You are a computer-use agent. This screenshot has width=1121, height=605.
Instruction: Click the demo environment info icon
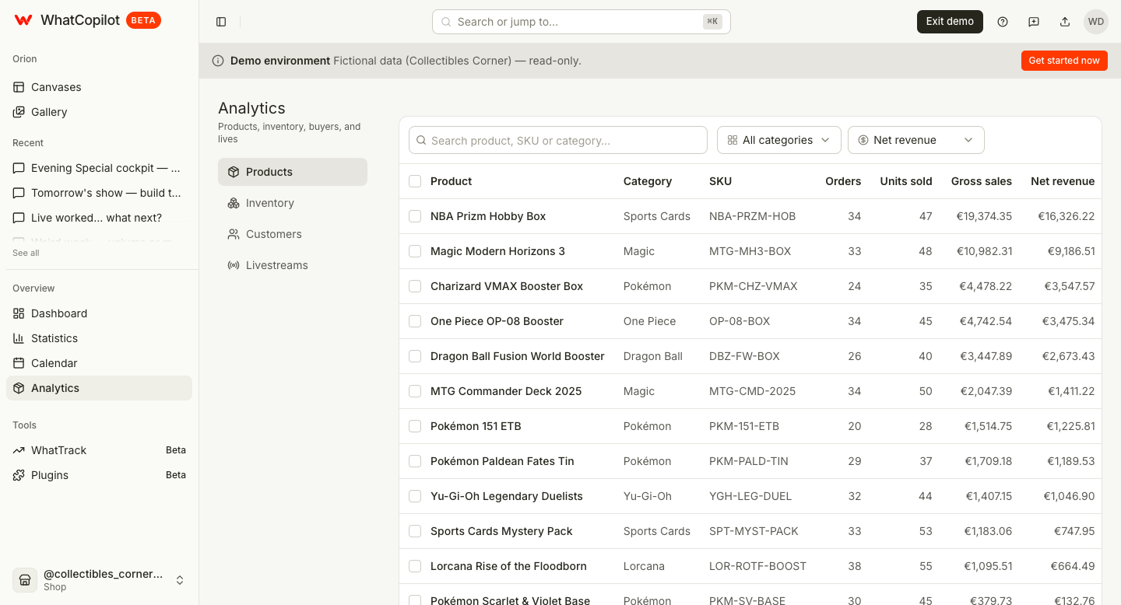tap(218, 61)
